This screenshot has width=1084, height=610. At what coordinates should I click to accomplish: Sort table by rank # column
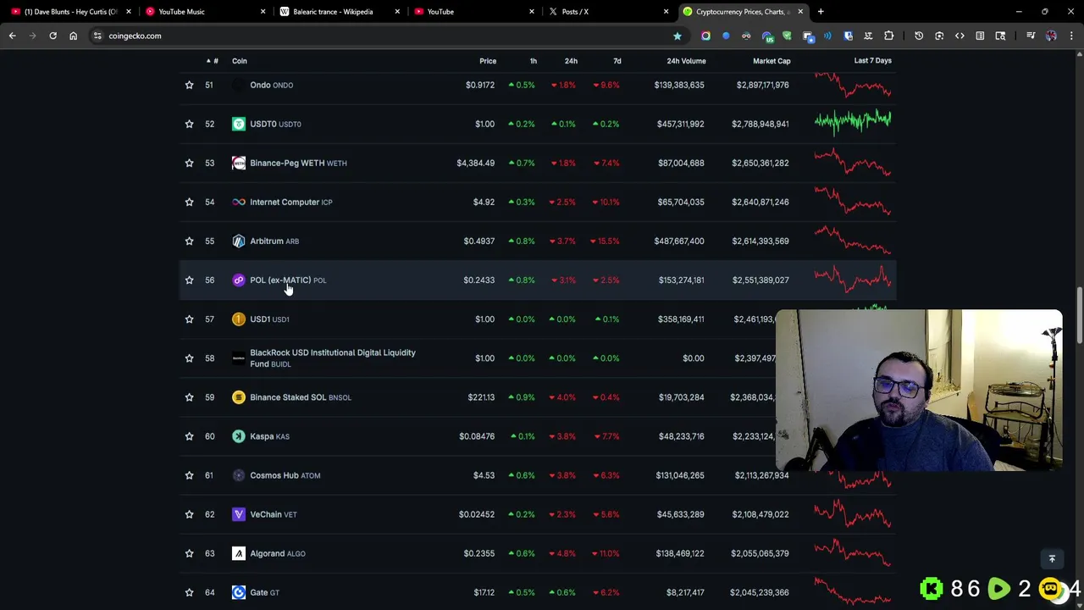pos(212,61)
